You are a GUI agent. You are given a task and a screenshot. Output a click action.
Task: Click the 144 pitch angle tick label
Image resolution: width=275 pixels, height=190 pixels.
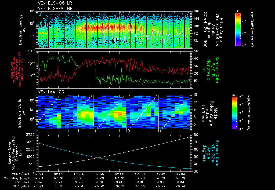[x=196, y=19]
